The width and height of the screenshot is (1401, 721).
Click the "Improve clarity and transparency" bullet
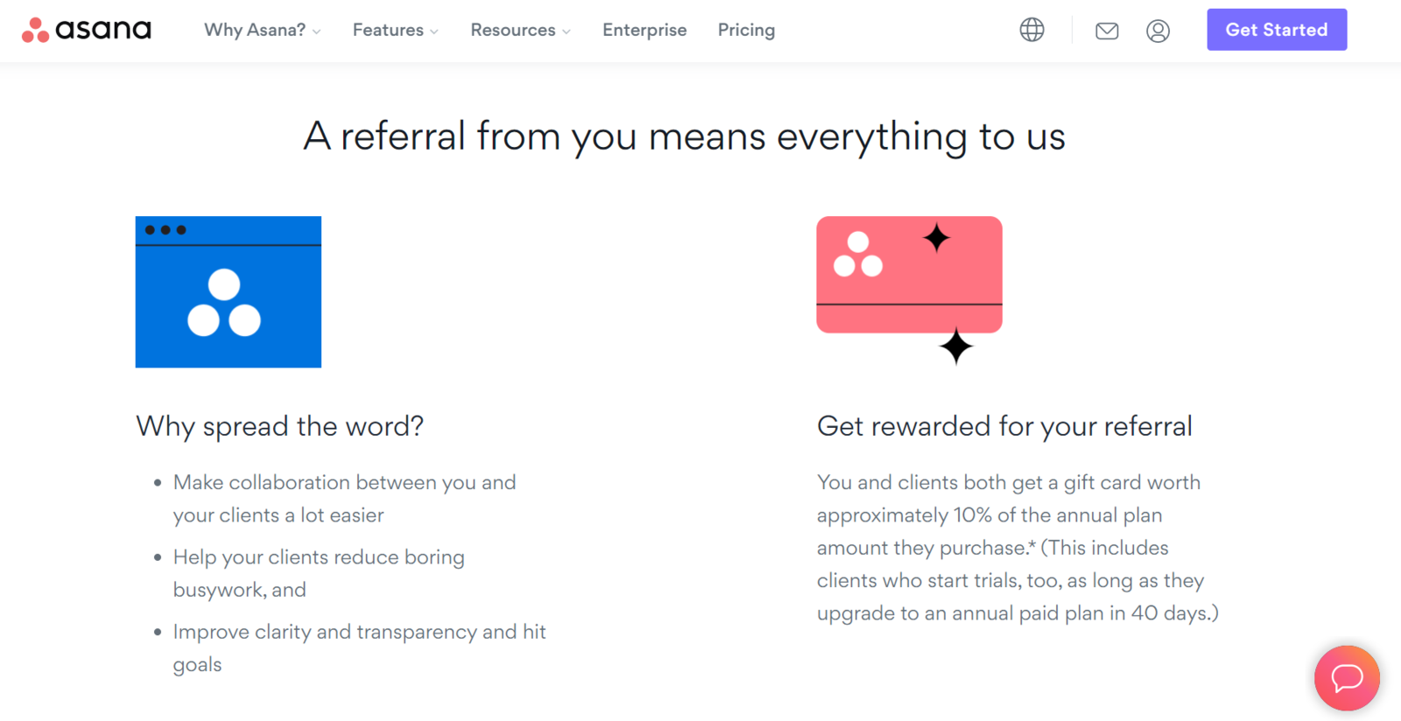tap(359, 647)
